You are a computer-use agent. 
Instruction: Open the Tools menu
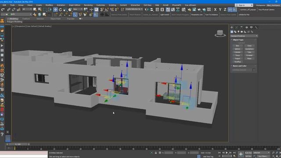tap(12, 5)
